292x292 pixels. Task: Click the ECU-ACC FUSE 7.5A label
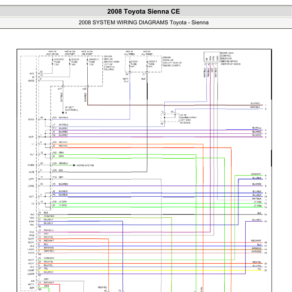pyautogui.click(x=59, y=62)
